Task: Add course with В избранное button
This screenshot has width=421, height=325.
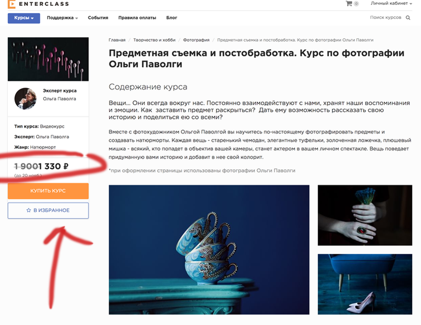Action: point(48,210)
